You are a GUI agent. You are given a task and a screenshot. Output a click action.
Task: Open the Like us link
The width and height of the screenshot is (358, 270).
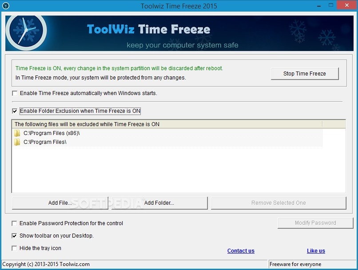pos(316,251)
